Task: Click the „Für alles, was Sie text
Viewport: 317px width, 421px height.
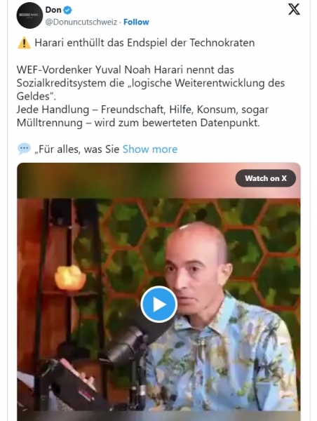Action: 76,149
